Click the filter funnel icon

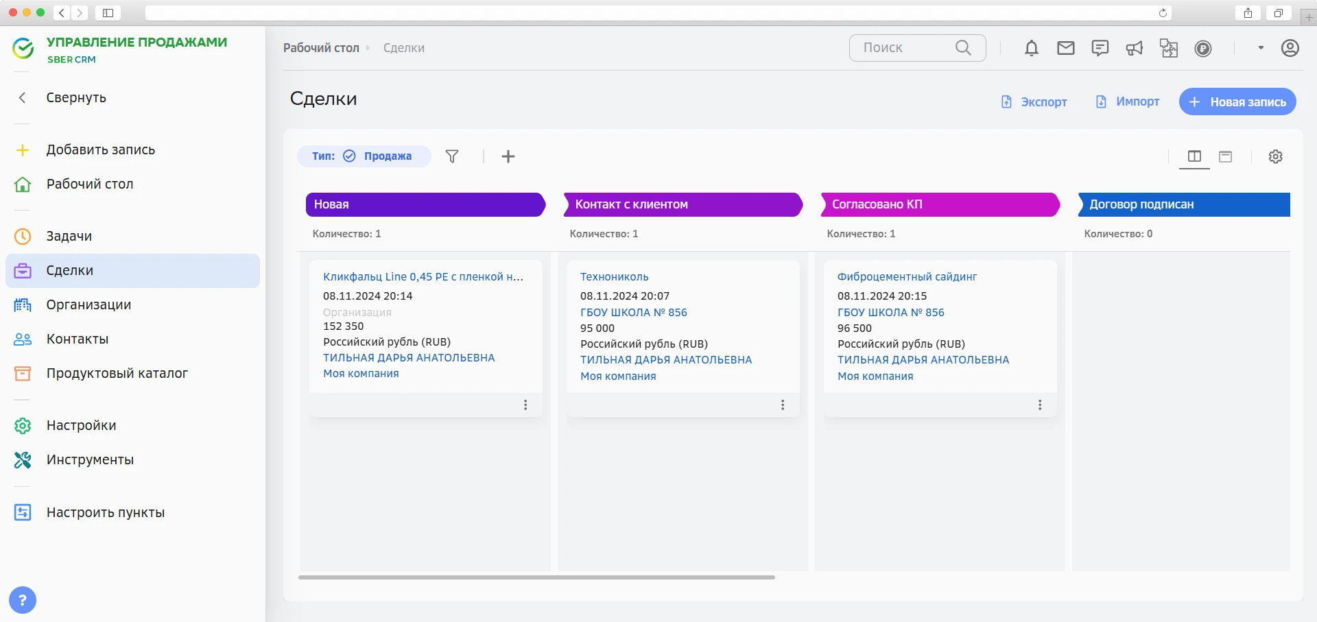pos(452,156)
